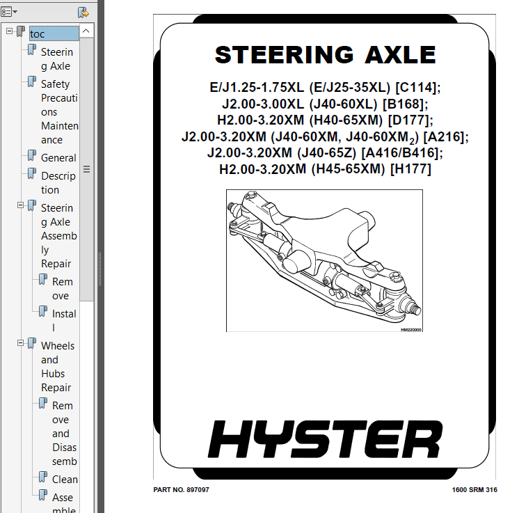Click the E/J1.25-1.75XL [C114] model line
The image size is (519, 513).
[325, 88]
